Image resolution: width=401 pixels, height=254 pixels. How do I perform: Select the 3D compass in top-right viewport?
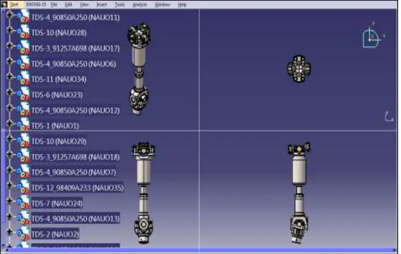point(373,36)
